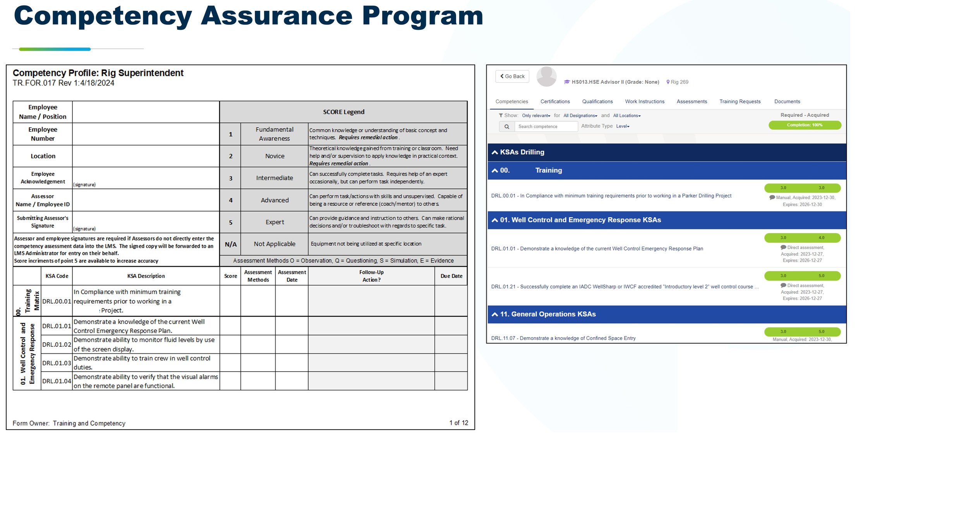
Task: Click the comment bubble icon under DRL.00.01 score
Action: 772,198
